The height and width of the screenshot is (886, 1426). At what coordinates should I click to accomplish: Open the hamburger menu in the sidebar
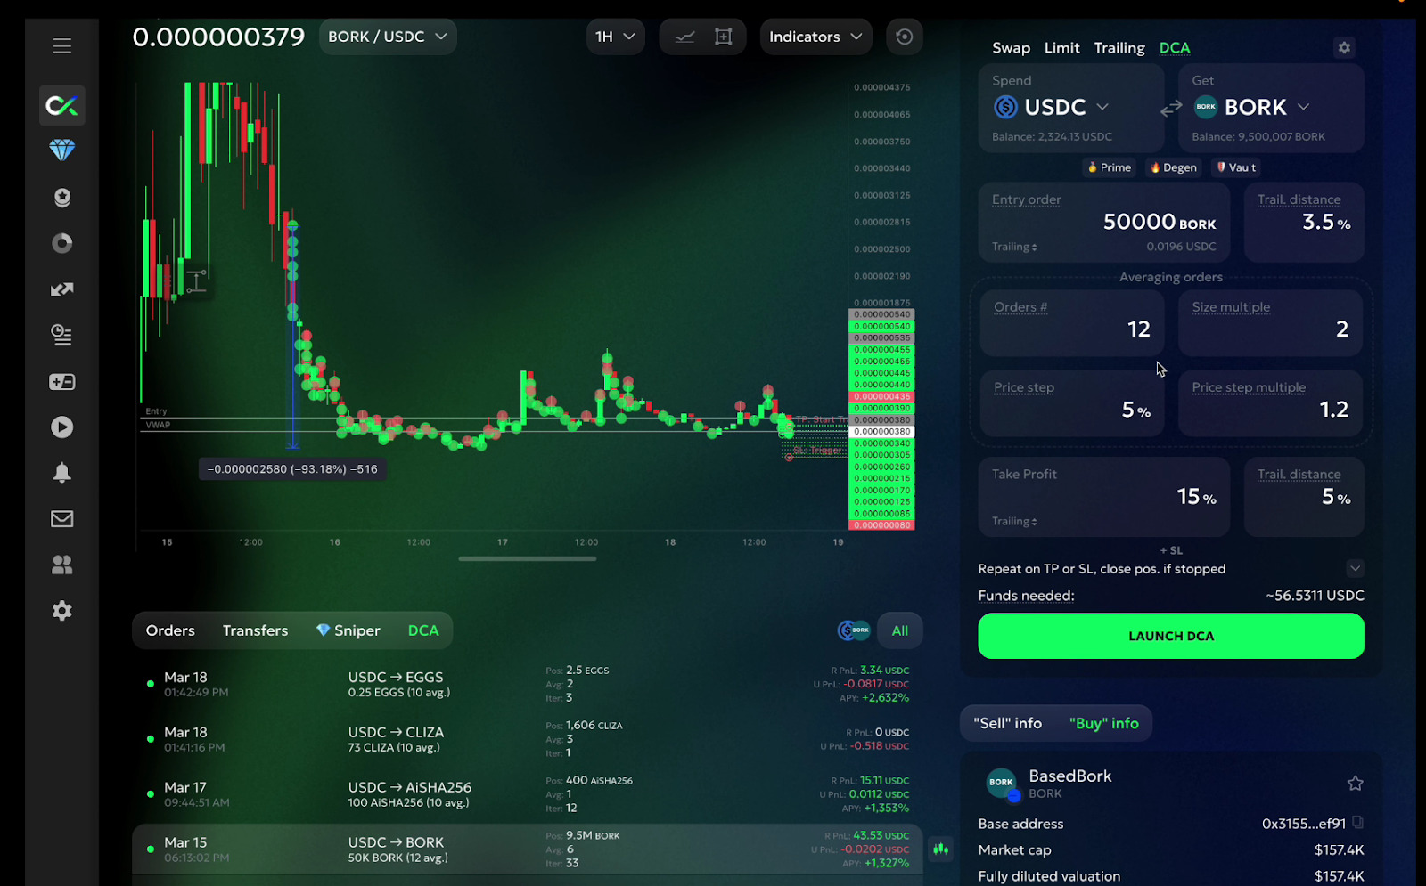click(61, 46)
